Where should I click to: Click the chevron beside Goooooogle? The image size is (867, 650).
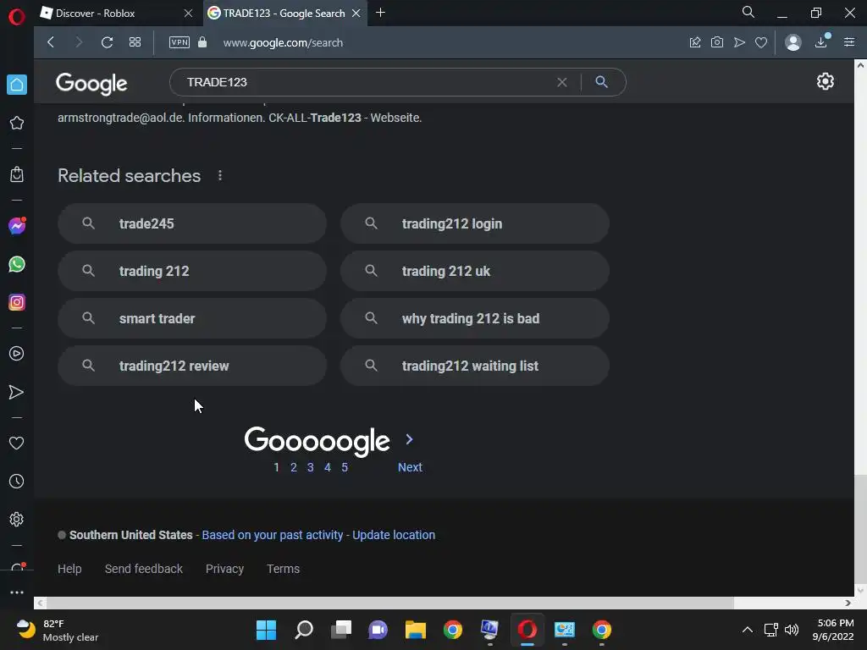[409, 439]
